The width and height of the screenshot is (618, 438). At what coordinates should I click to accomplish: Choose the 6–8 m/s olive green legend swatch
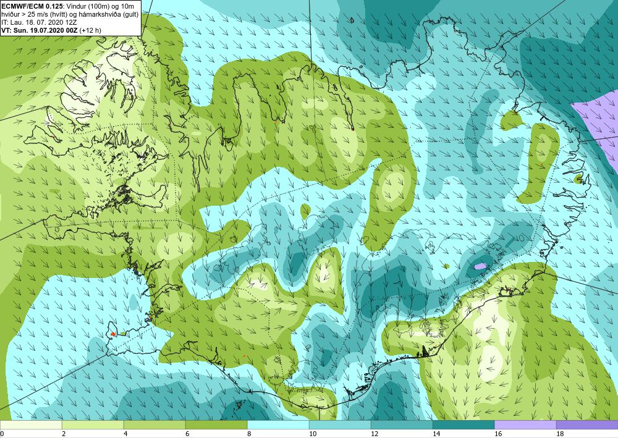(216, 424)
